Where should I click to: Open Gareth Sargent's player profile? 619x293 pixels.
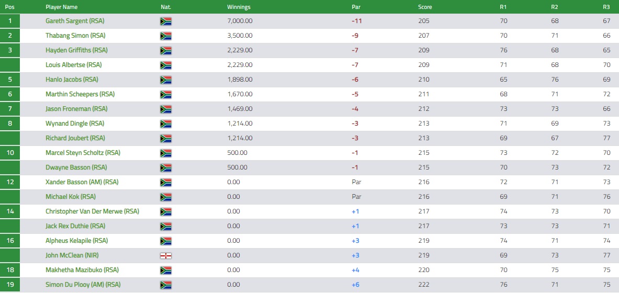click(x=75, y=21)
